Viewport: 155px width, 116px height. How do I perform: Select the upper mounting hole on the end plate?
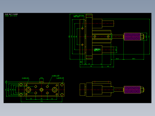point(82,29)
